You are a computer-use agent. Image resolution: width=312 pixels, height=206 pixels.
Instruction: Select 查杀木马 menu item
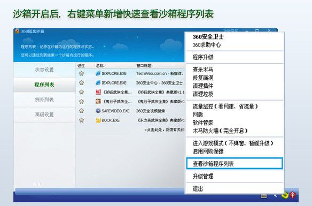pos(203,70)
